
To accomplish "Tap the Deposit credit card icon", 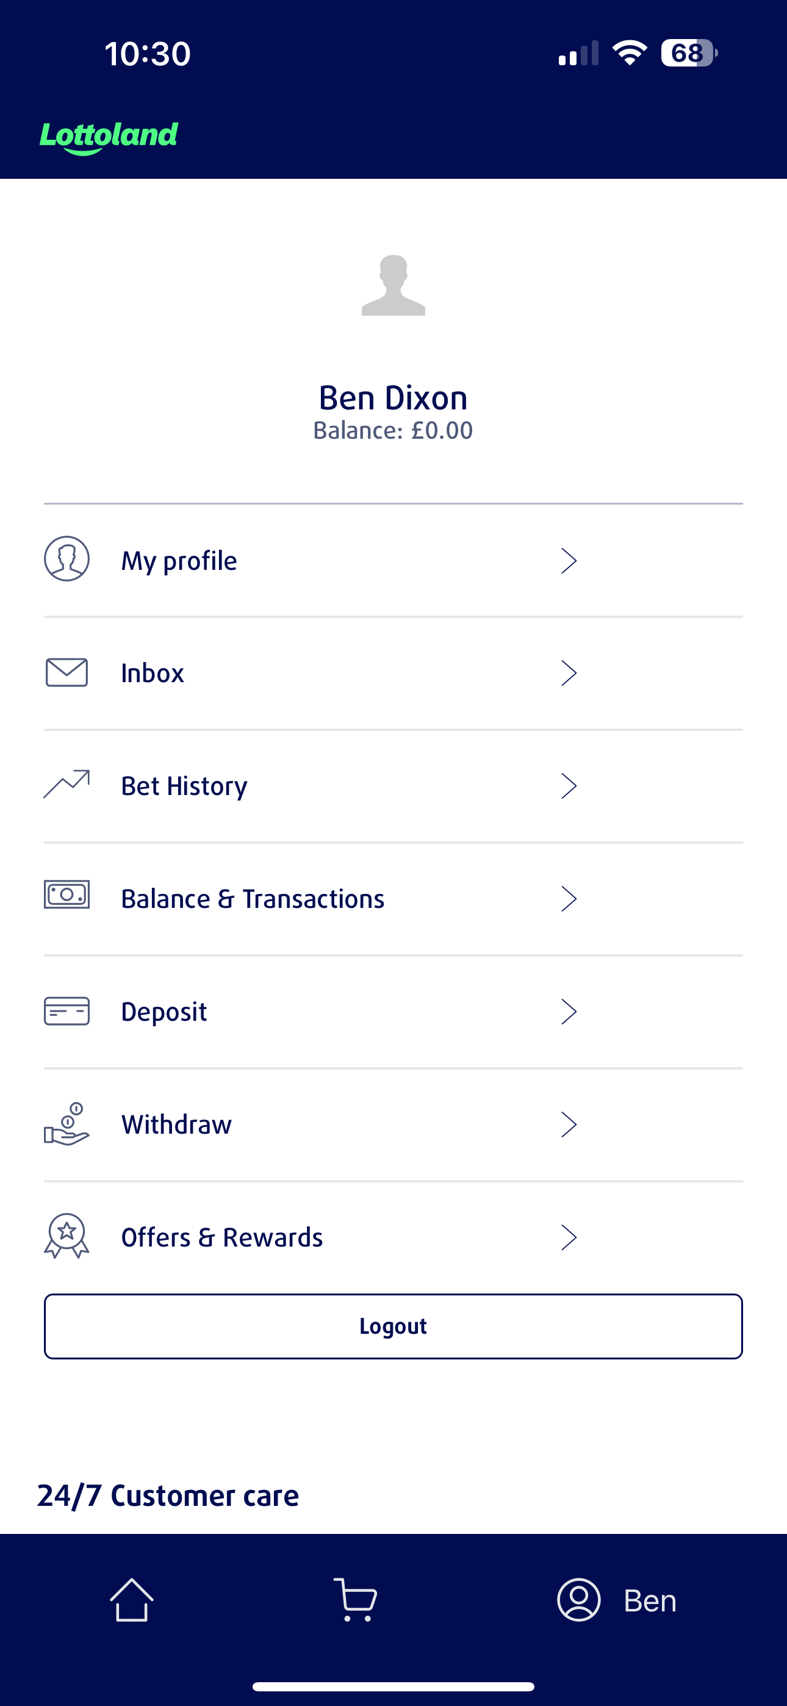I will [67, 1011].
